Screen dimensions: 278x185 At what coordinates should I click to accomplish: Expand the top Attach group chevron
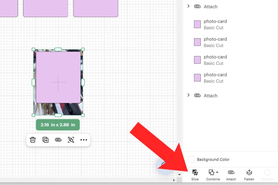pyautogui.click(x=188, y=6)
